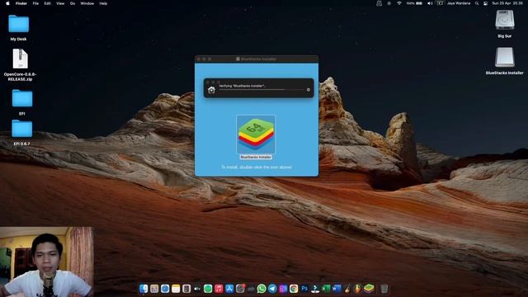Screen dimensions: 528x297
Task: Open the BlueStacks Installer icon in the window
Action: click(257, 134)
